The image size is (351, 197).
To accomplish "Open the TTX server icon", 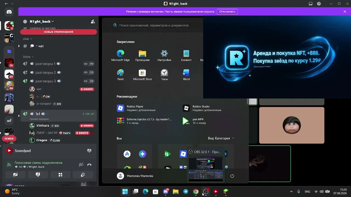I will click(x=9, y=98).
